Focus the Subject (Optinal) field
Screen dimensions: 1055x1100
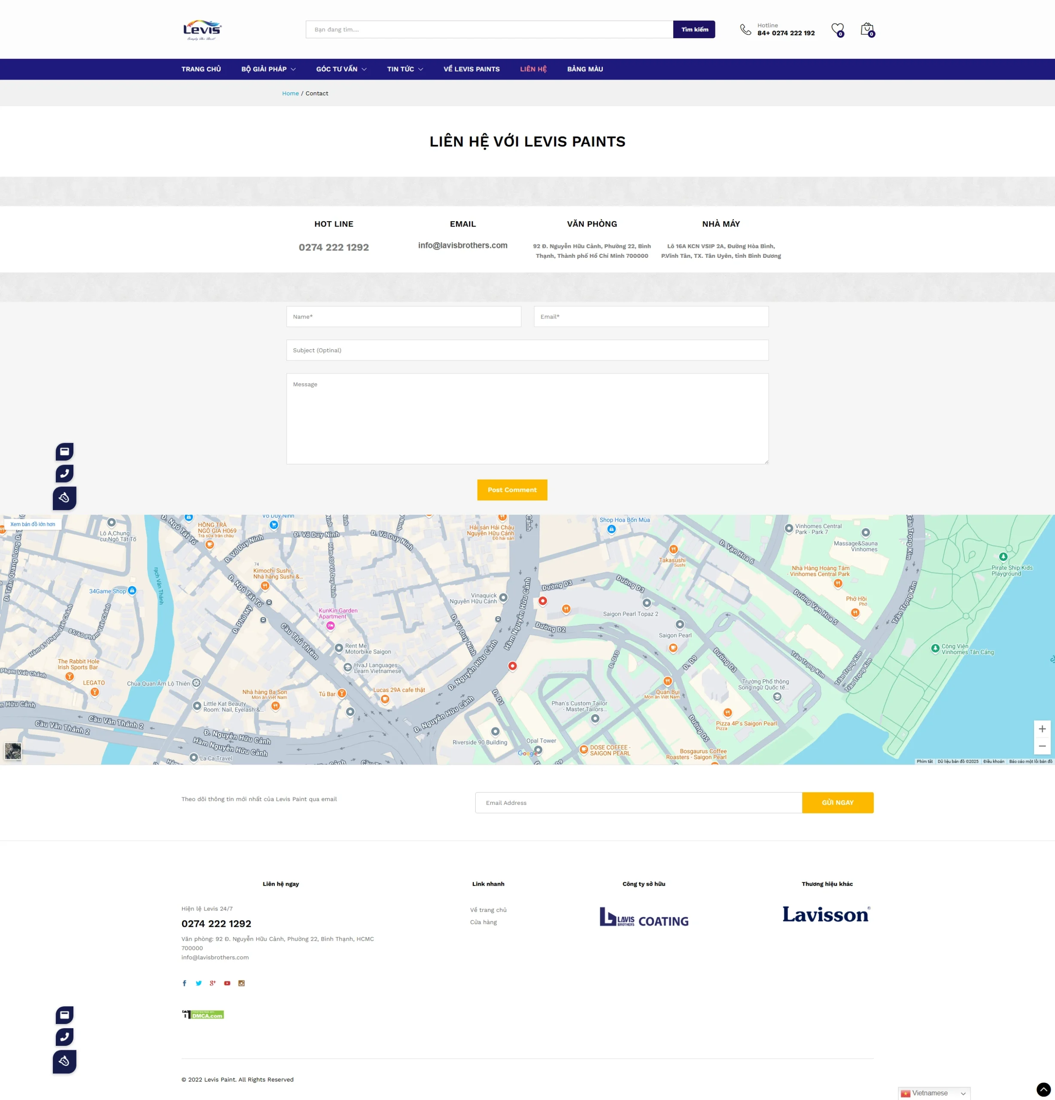(527, 350)
